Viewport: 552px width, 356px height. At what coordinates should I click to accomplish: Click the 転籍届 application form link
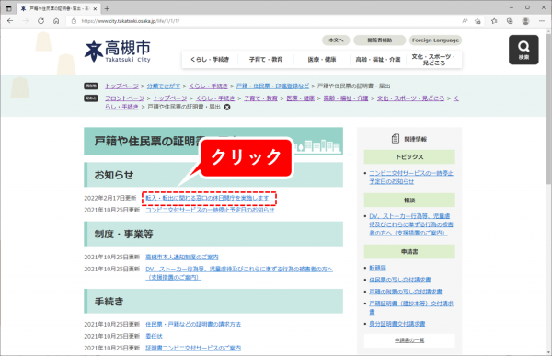point(377,268)
